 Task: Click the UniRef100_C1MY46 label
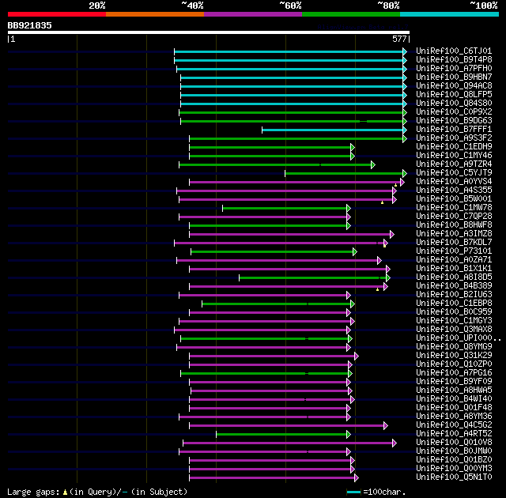454,156
